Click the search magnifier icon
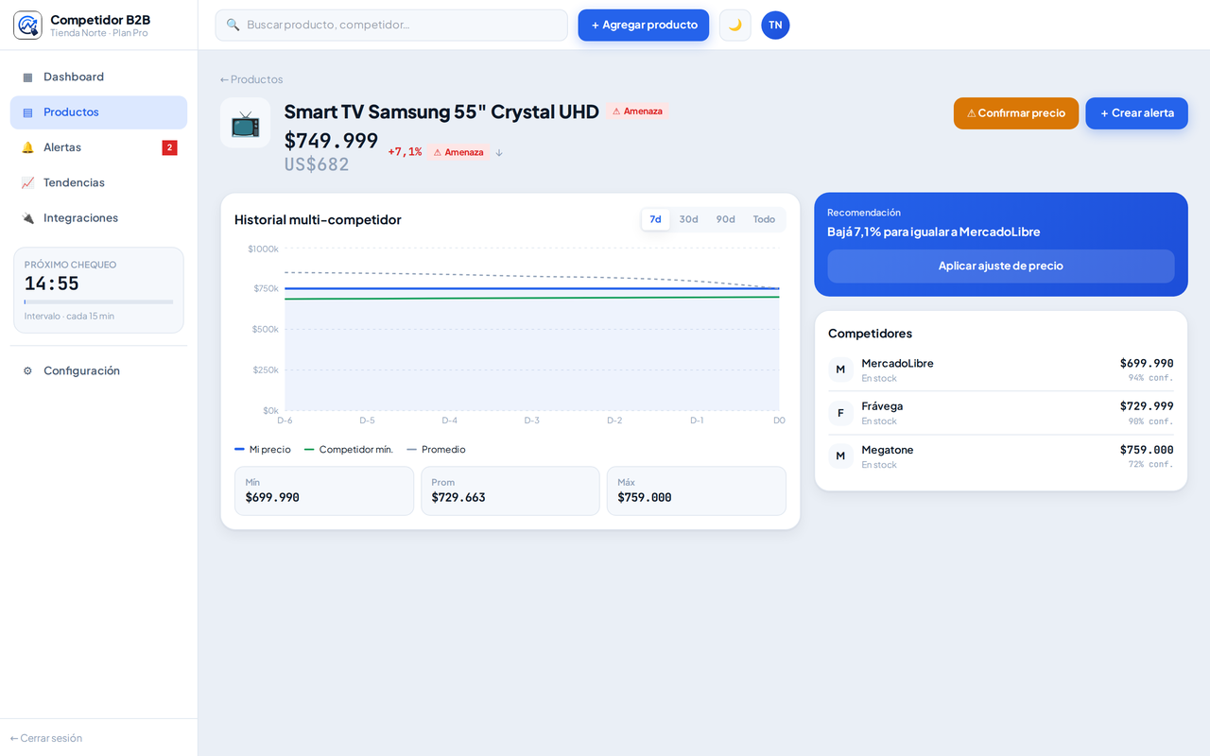The image size is (1210, 756). (x=233, y=25)
